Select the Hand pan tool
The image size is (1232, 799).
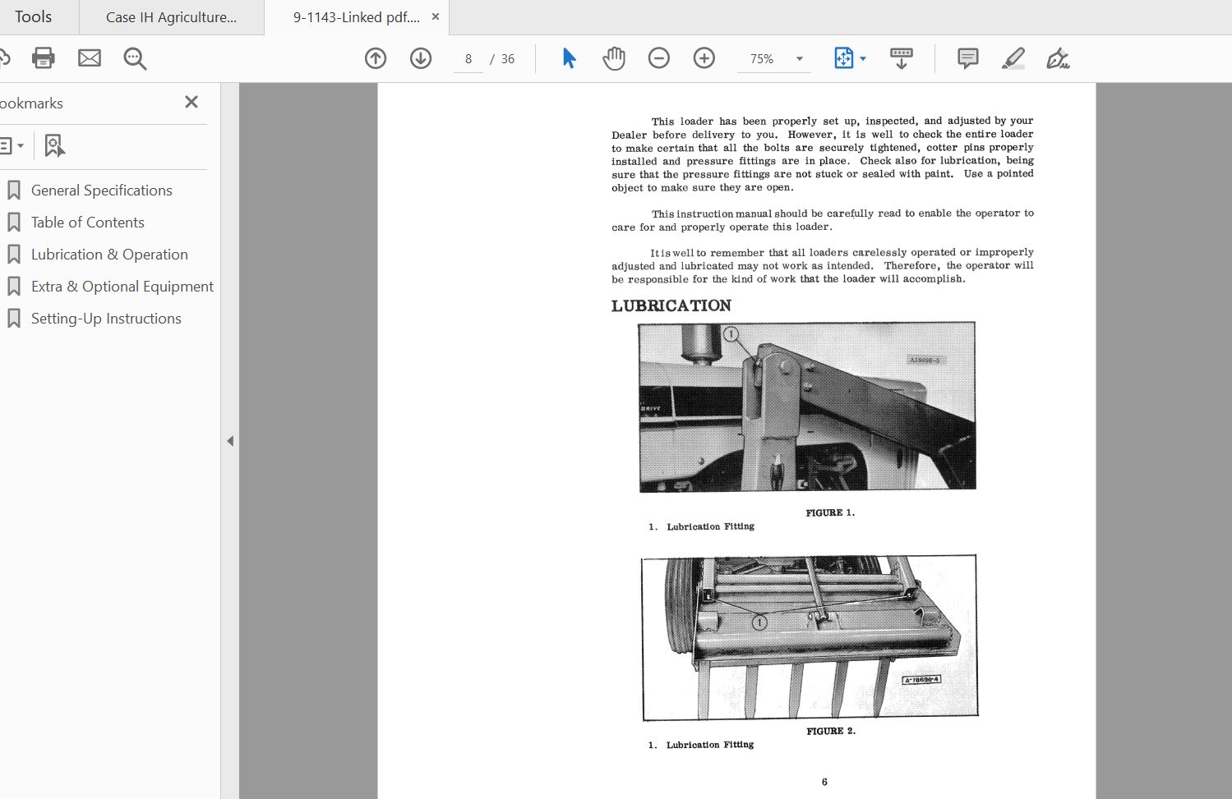[x=614, y=58]
